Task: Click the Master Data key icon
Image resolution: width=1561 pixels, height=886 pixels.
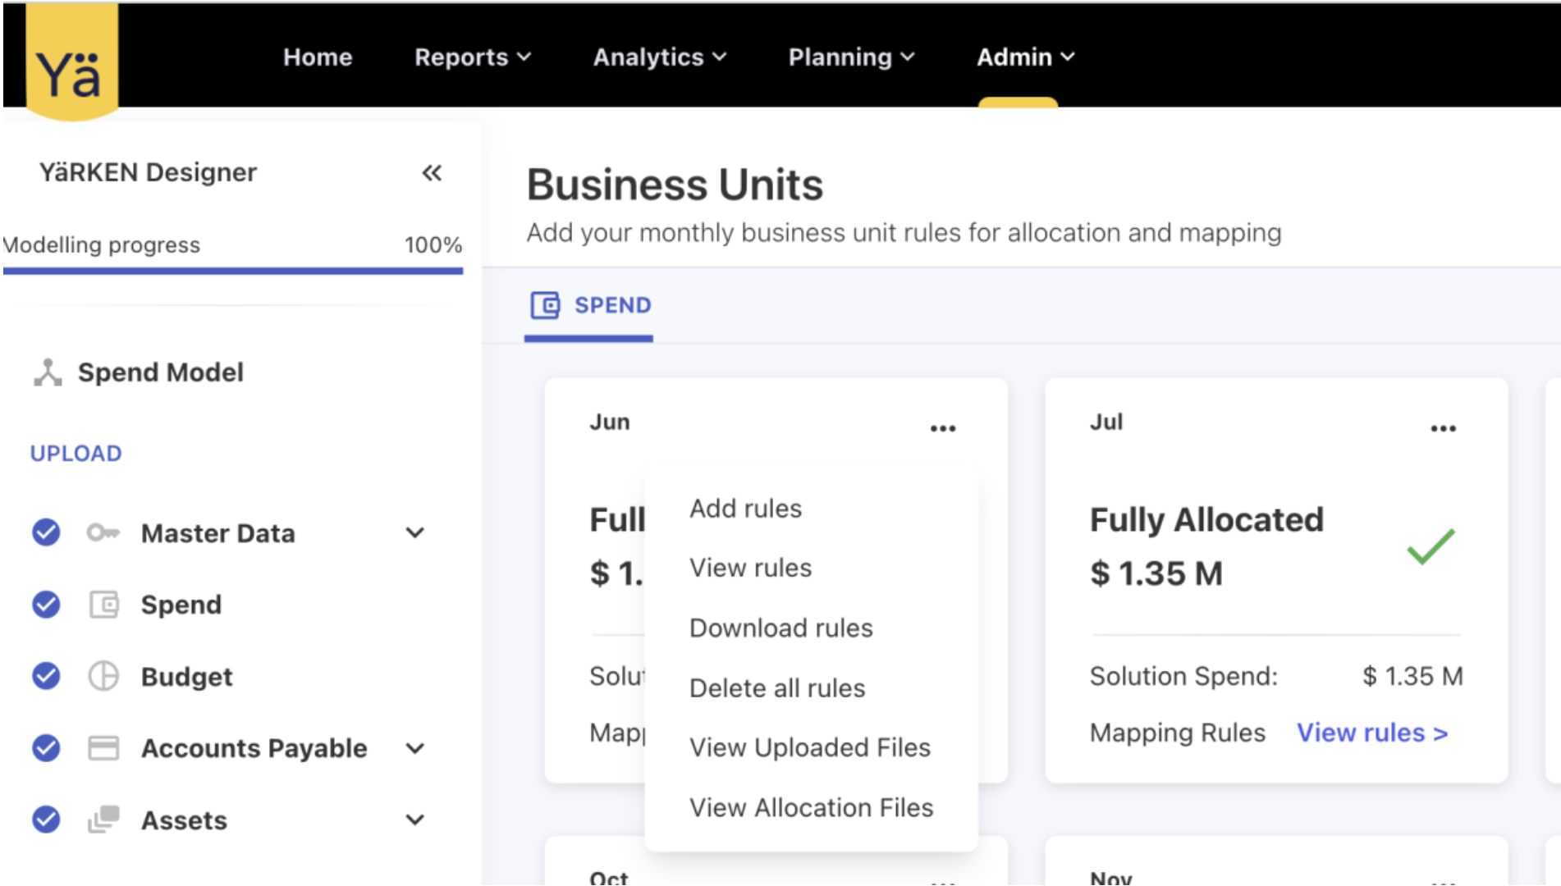Action: tap(103, 533)
